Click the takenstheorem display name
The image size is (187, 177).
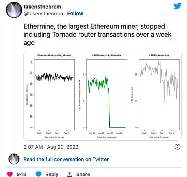coord(42,7)
